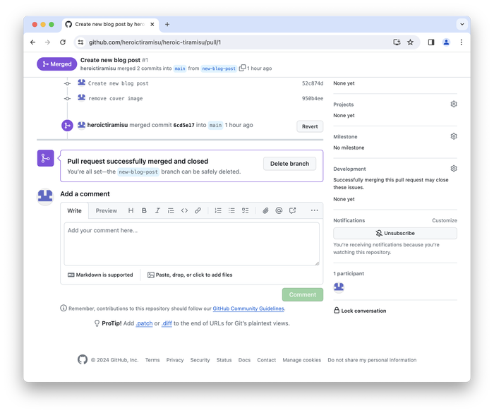The width and height of the screenshot is (494, 413).
Task: Open the browser side panel
Action: (431, 42)
